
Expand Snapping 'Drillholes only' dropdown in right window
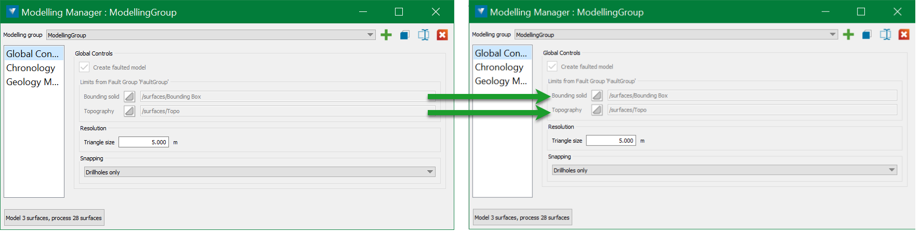892,170
